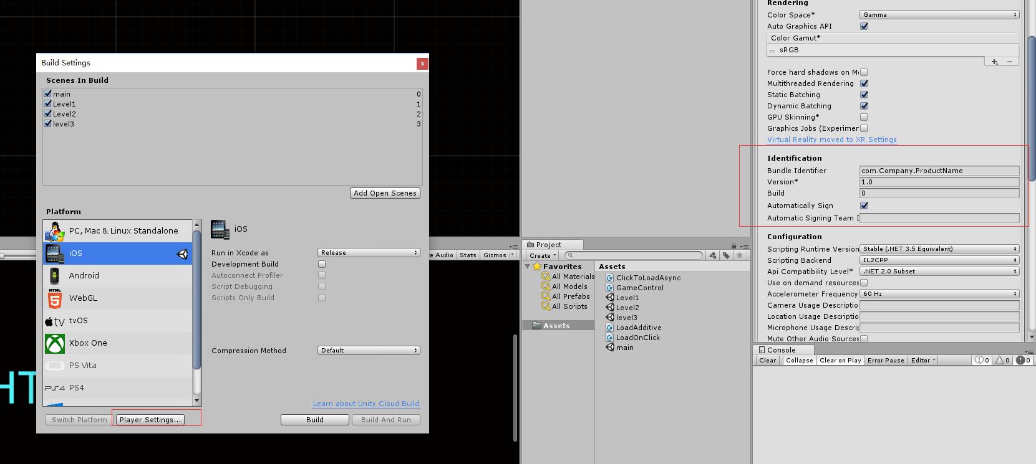Screen dimensions: 1036x464
Task: Enable GPU Skinning checkbox
Action: pyautogui.click(x=864, y=117)
